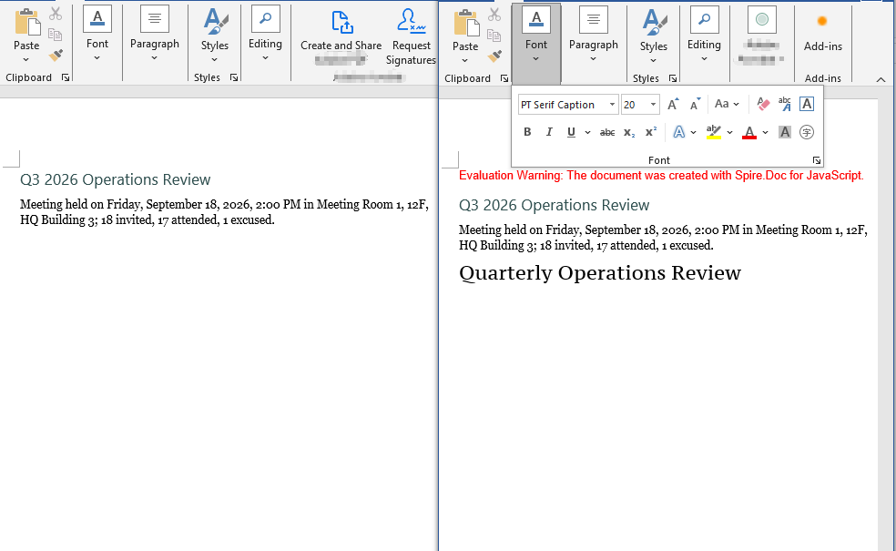
Task: Click Request Signatures button
Action: (x=411, y=36)
